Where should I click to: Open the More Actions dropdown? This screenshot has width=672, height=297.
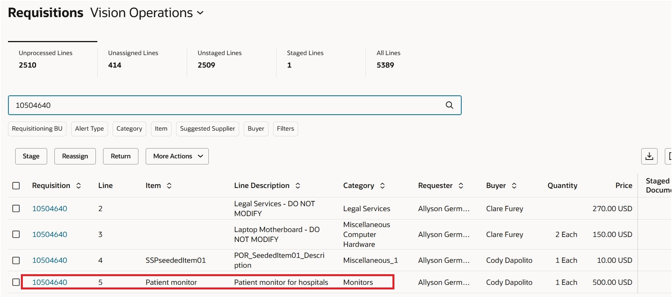(177, 156)
